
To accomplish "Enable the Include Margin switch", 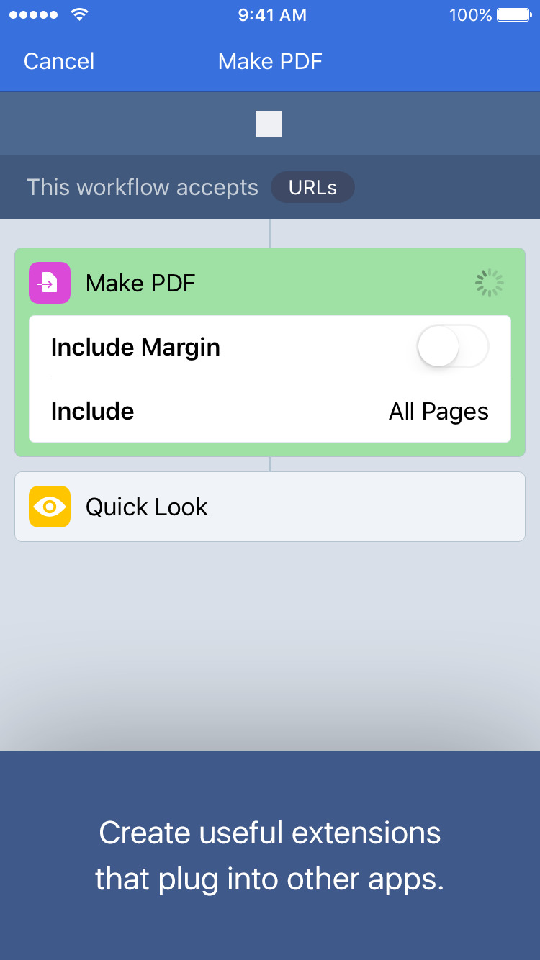I will click(x=453, y=347).
